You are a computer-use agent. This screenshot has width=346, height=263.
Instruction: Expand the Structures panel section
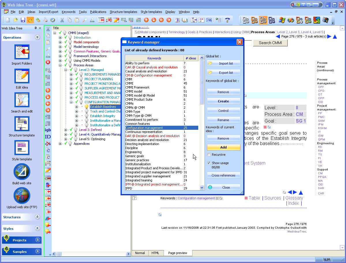38,217
